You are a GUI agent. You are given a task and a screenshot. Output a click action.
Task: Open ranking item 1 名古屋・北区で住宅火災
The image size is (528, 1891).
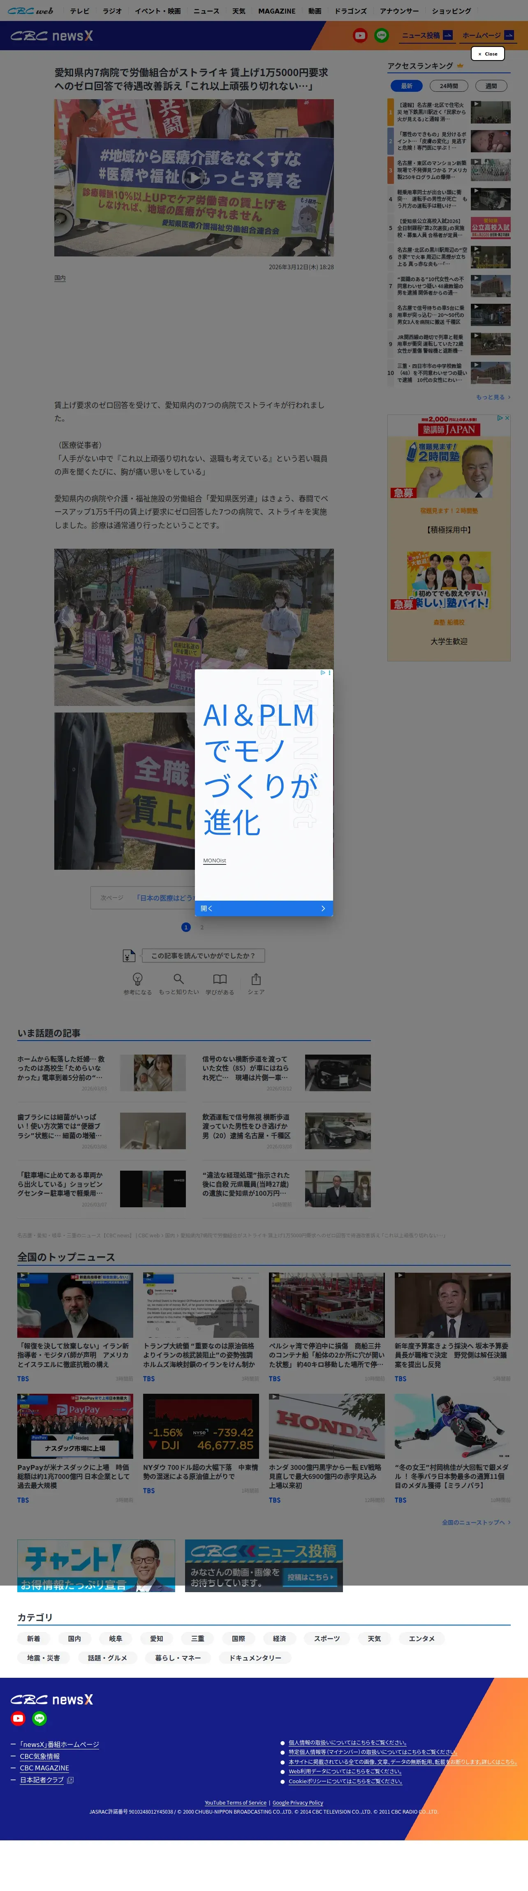coord(449,112)
